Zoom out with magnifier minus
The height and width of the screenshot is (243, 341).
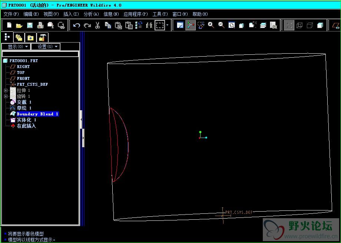pos(221,25)
